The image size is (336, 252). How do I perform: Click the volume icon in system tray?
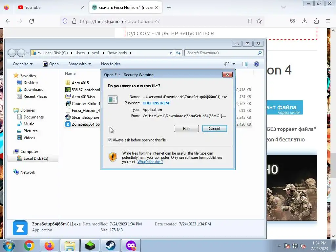point(303,246)
